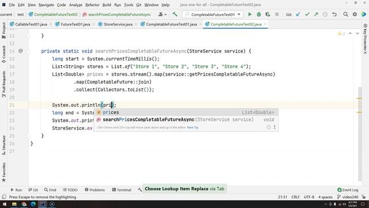Run with coverage icon
369x208 pixels.
268,14
